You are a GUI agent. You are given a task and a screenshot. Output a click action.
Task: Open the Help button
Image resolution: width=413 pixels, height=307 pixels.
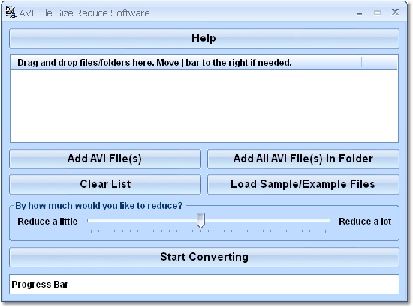tap(204, 38)
